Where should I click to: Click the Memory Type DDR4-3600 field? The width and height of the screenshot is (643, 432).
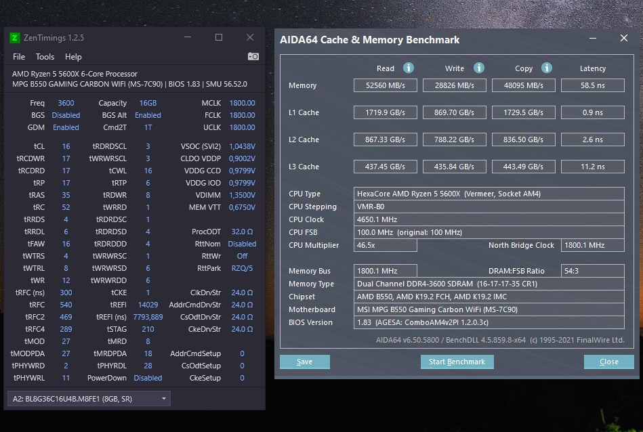click(489, 284)
